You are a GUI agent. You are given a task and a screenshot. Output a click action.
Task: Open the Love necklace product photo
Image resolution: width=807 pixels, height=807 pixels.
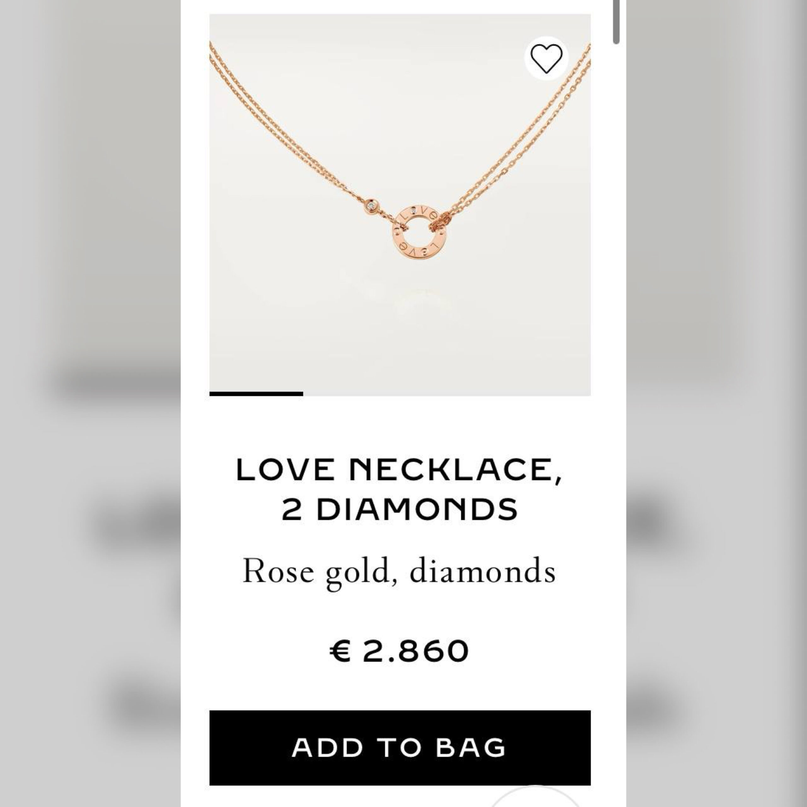(400, 205)
